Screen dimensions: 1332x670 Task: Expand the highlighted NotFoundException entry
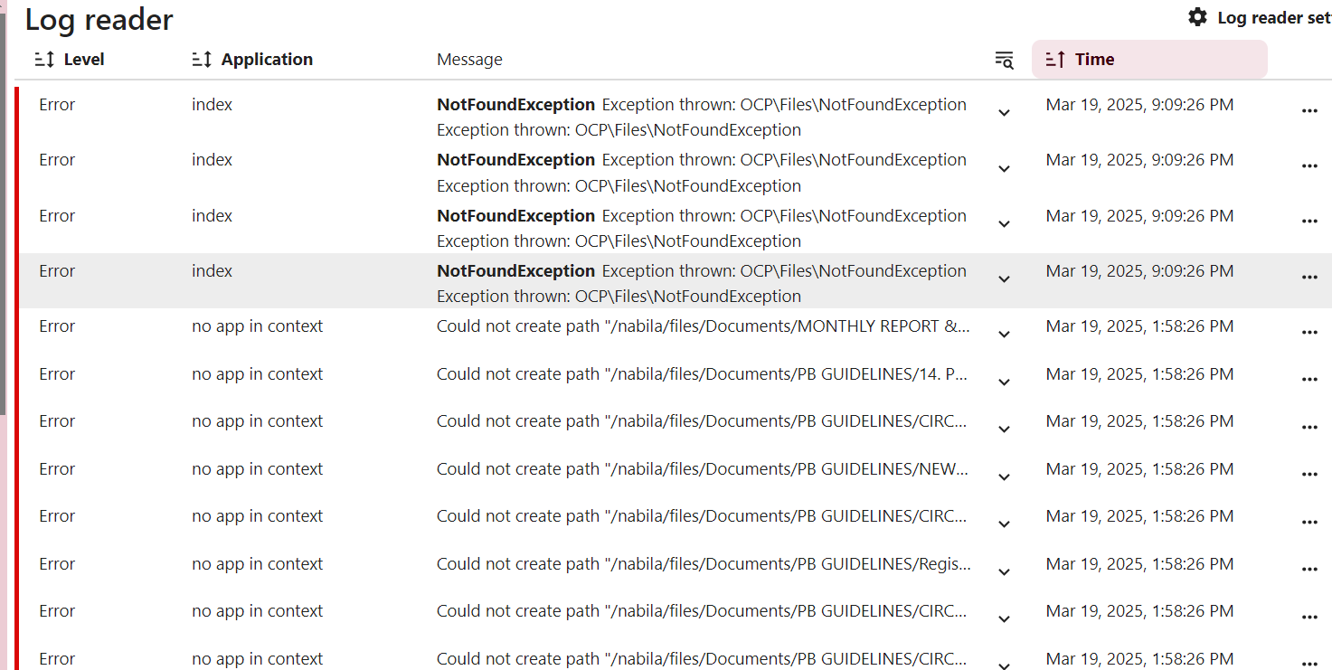[x=1004, y=279]
